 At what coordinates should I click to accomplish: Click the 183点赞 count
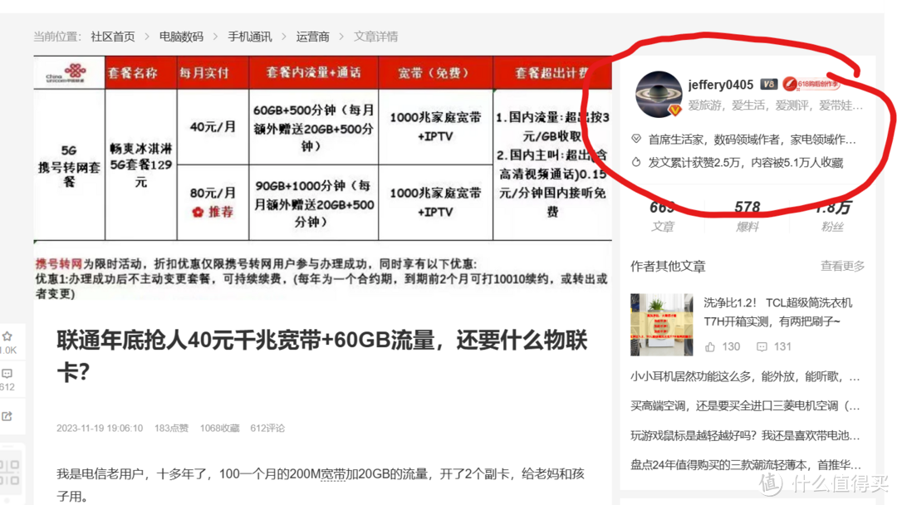point(171,429)
